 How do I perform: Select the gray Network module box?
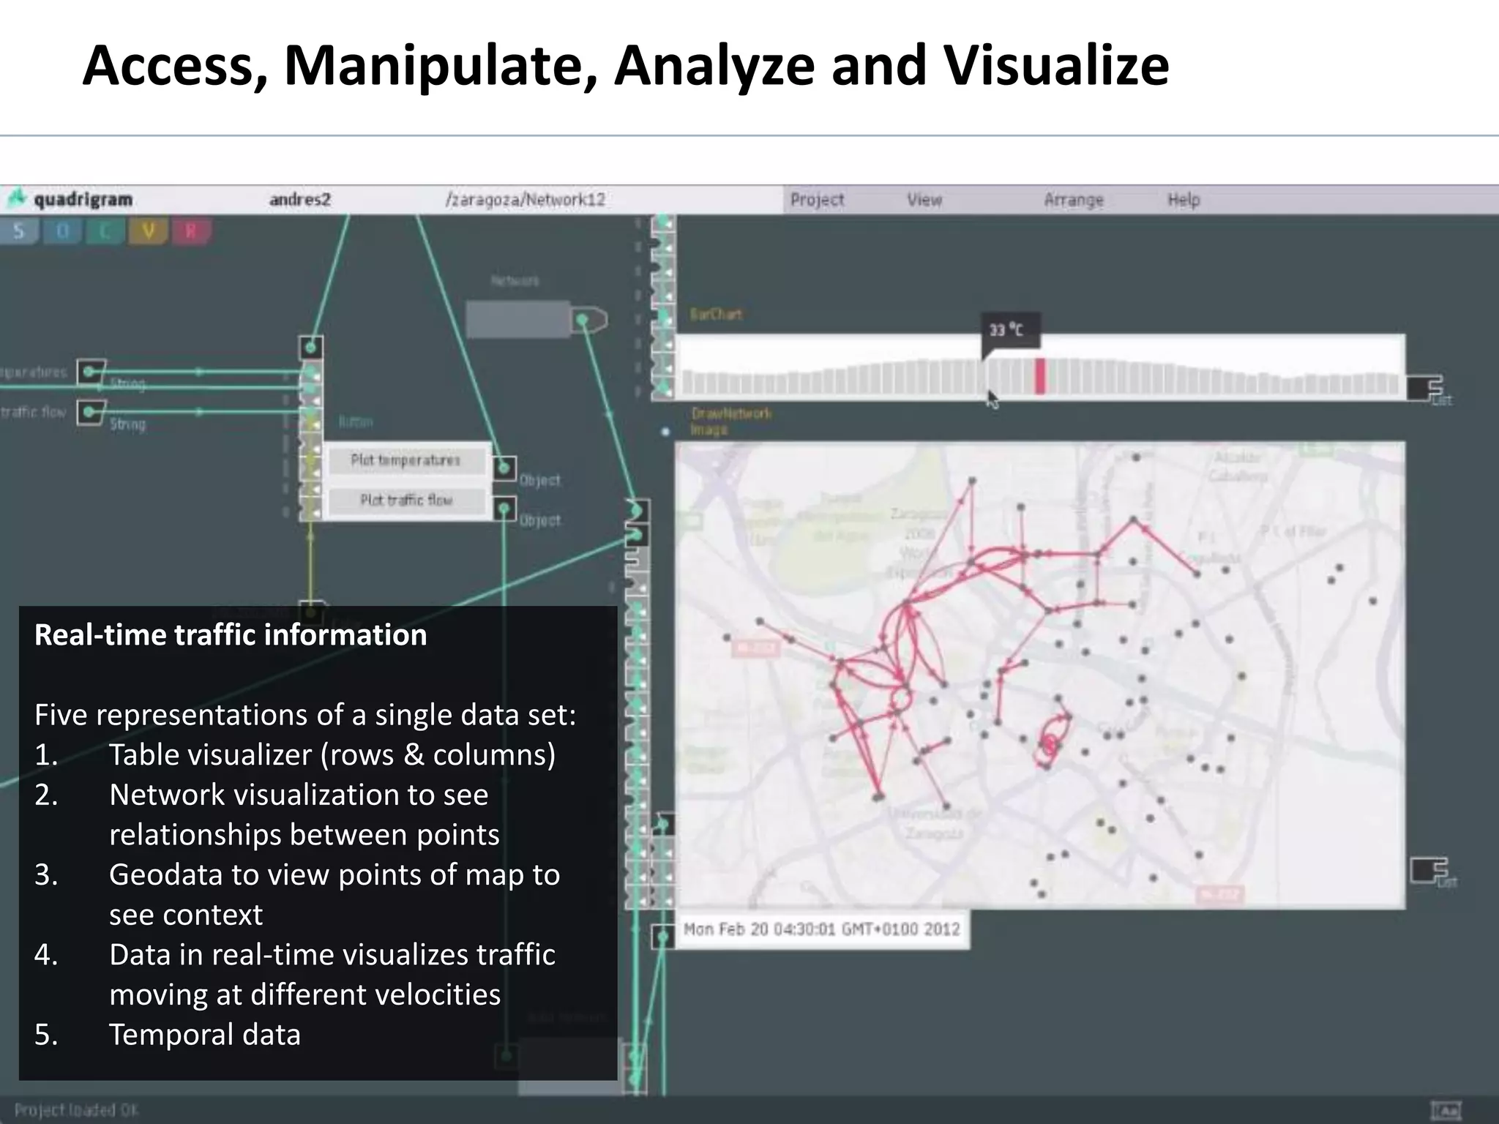pos(518,320)
